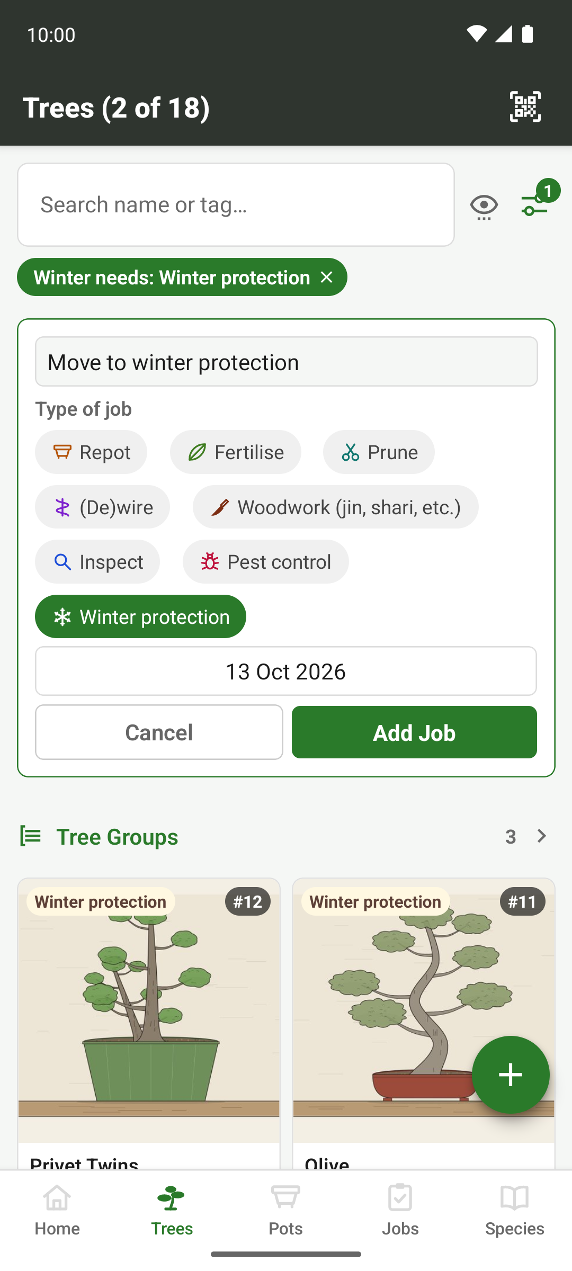The height and width of the screenshot is (1271, 572).
Task: Cancel the new job form
Action: (159, 732)
